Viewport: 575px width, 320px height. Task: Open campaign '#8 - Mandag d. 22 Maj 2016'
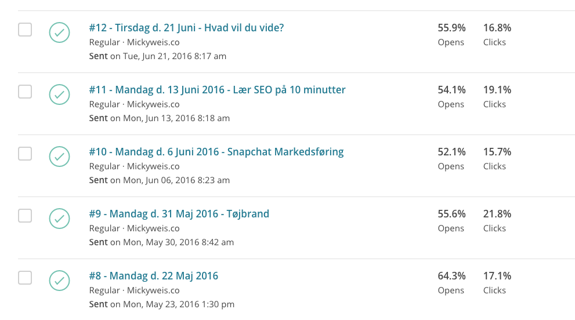point(154,275)
